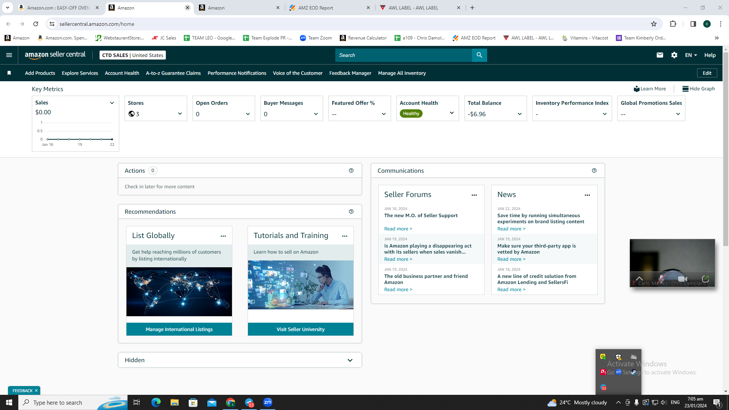Open Manage All Inventory

pyautogui.click(x=402, y=73)
